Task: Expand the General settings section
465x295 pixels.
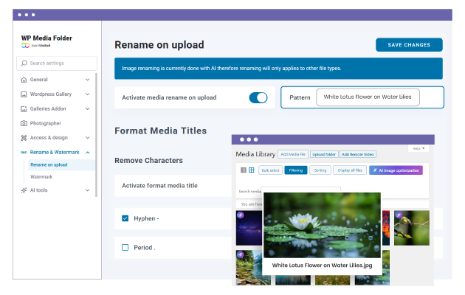Action: pos(88,80)
